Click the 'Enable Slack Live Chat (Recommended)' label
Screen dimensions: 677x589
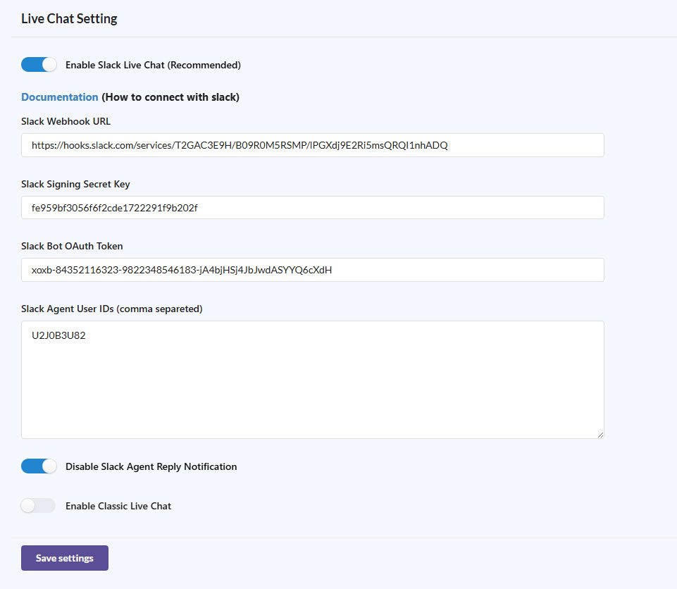(x=153, y=65)
